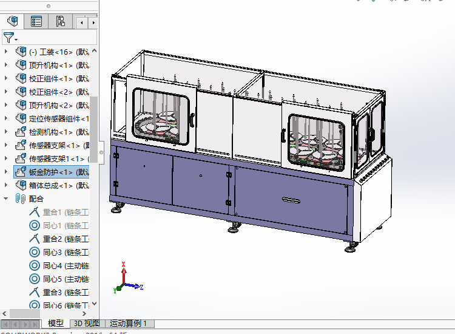Click the 传感器支架1<1> component icon
The height and width of the screenshot is (334, 455).
click(x=21, y=158)
